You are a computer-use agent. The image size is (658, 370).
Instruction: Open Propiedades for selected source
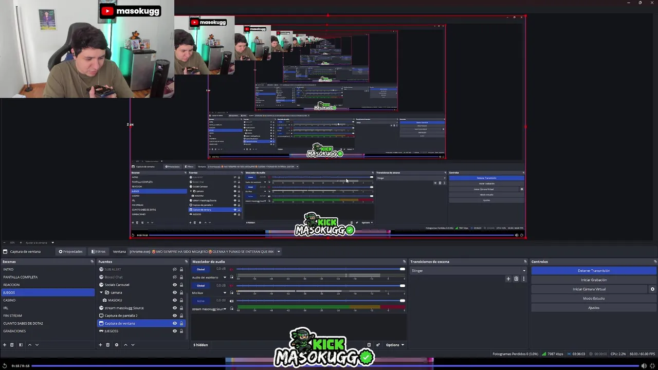point(70,251)
